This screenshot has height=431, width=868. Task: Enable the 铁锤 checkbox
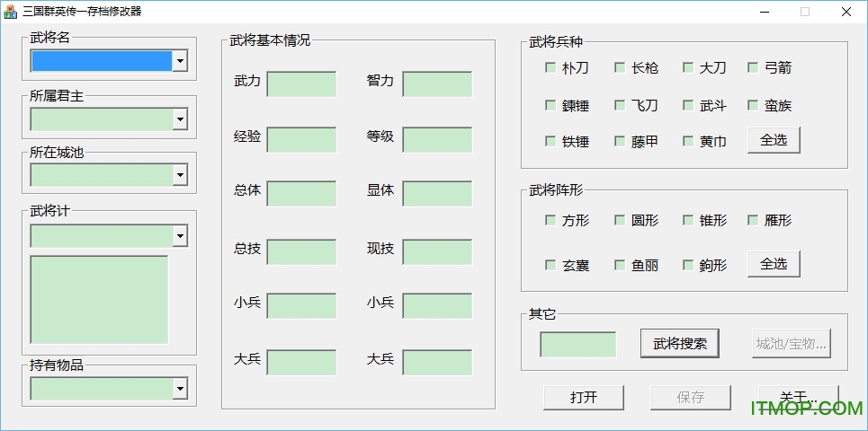[550, 141]
